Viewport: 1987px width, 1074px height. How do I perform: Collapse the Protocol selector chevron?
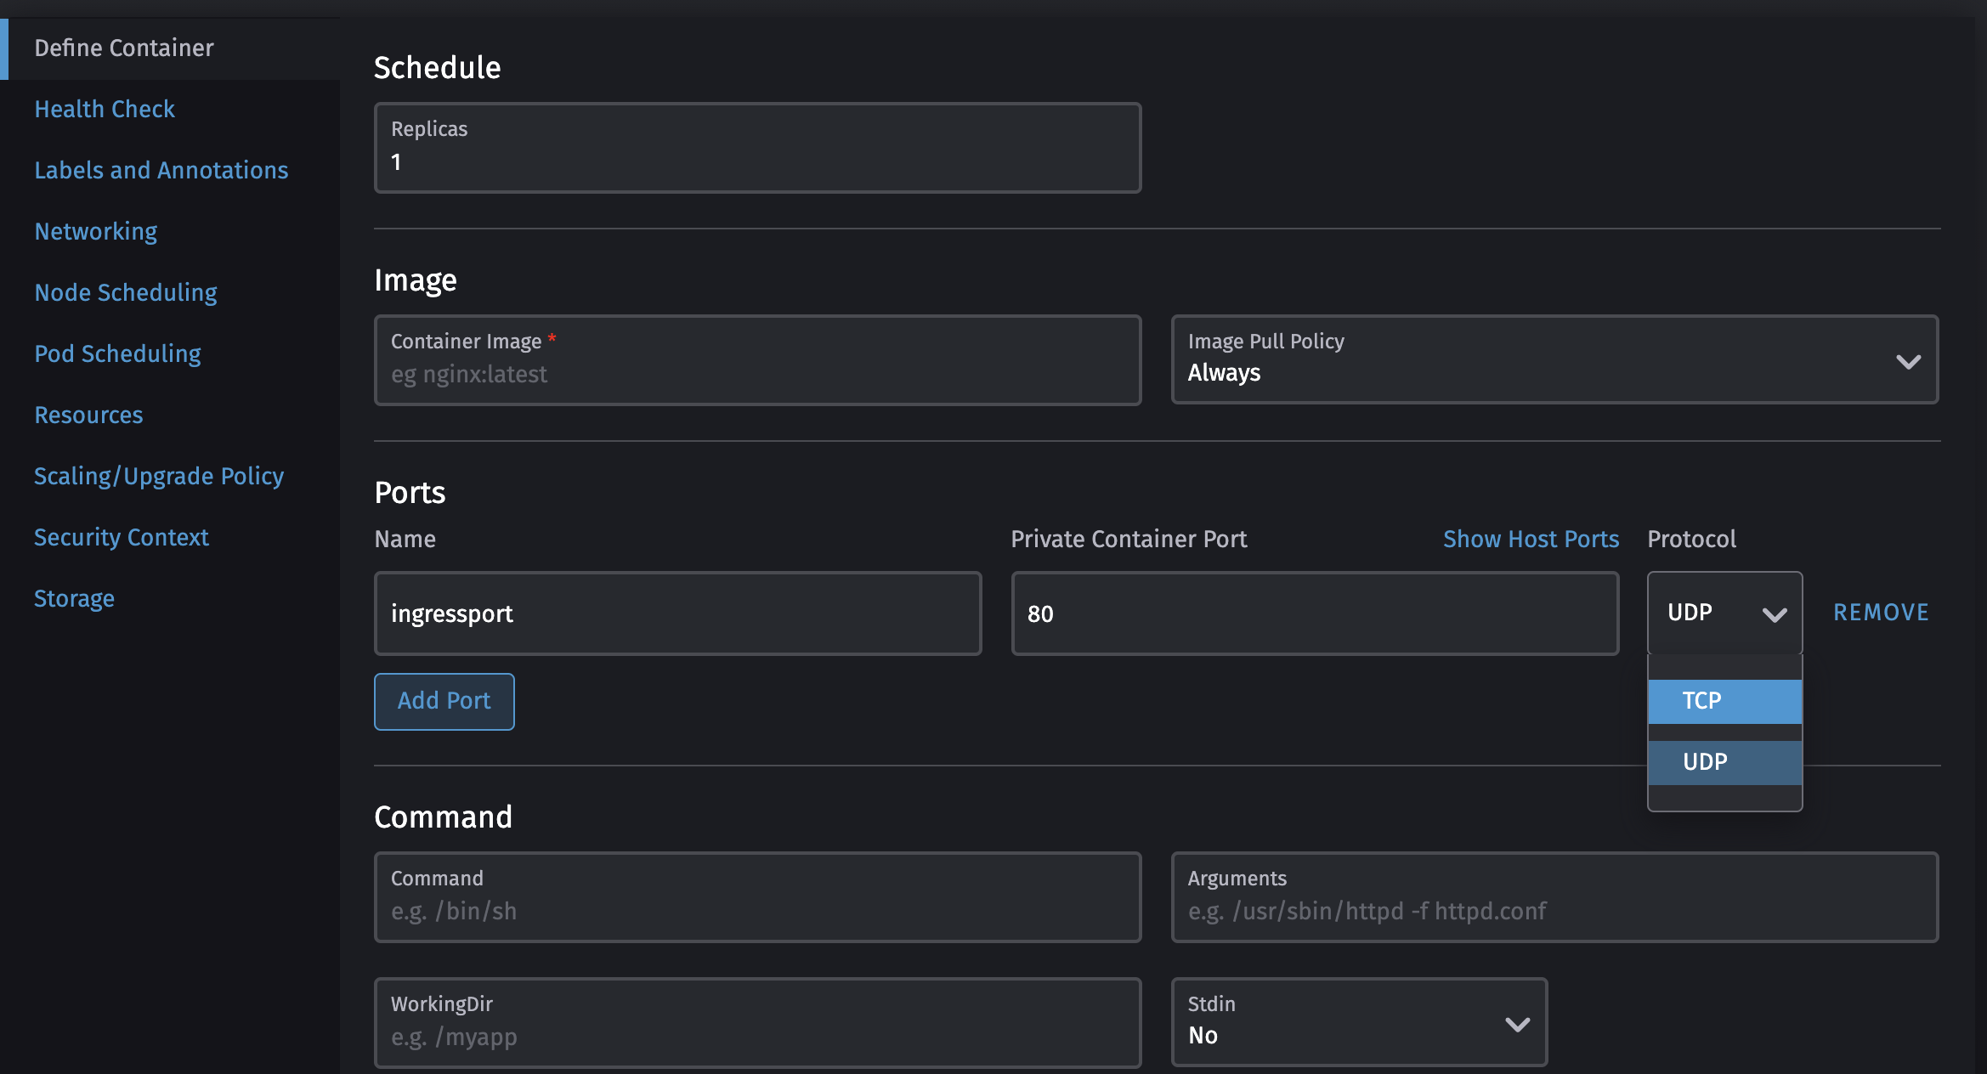click(1775, 613)
